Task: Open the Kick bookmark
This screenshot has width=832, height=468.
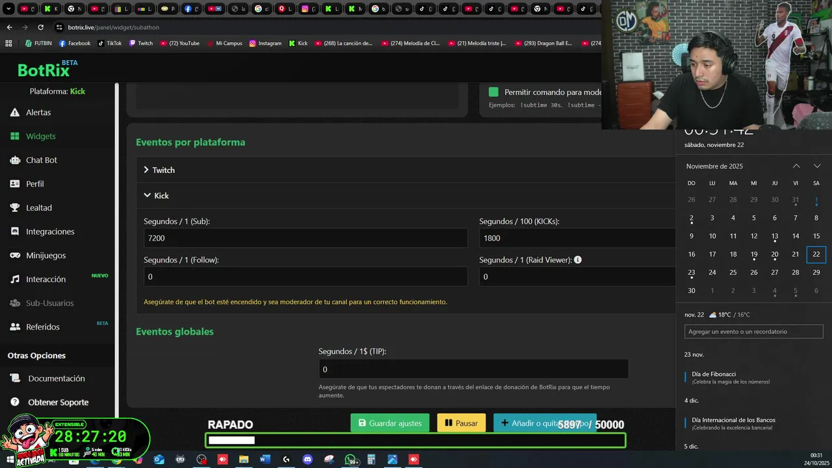Action: [x=298, y=44]
